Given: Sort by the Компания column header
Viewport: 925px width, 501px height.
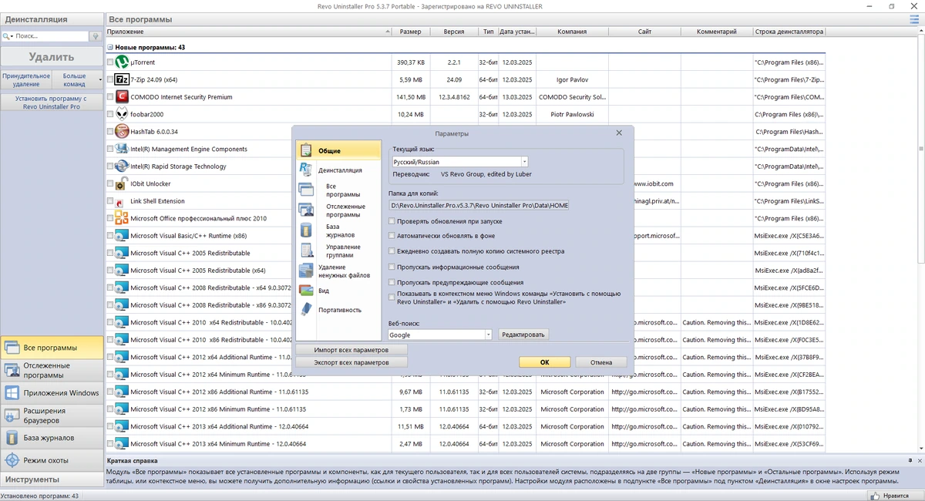Looking at the screenshot, I should (x=573, y=32).
